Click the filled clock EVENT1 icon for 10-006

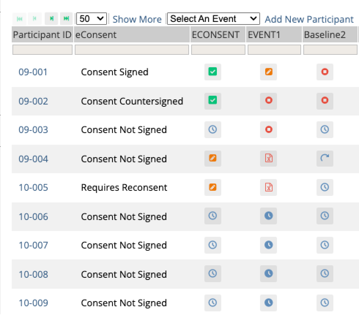click(x=269, y=216)
